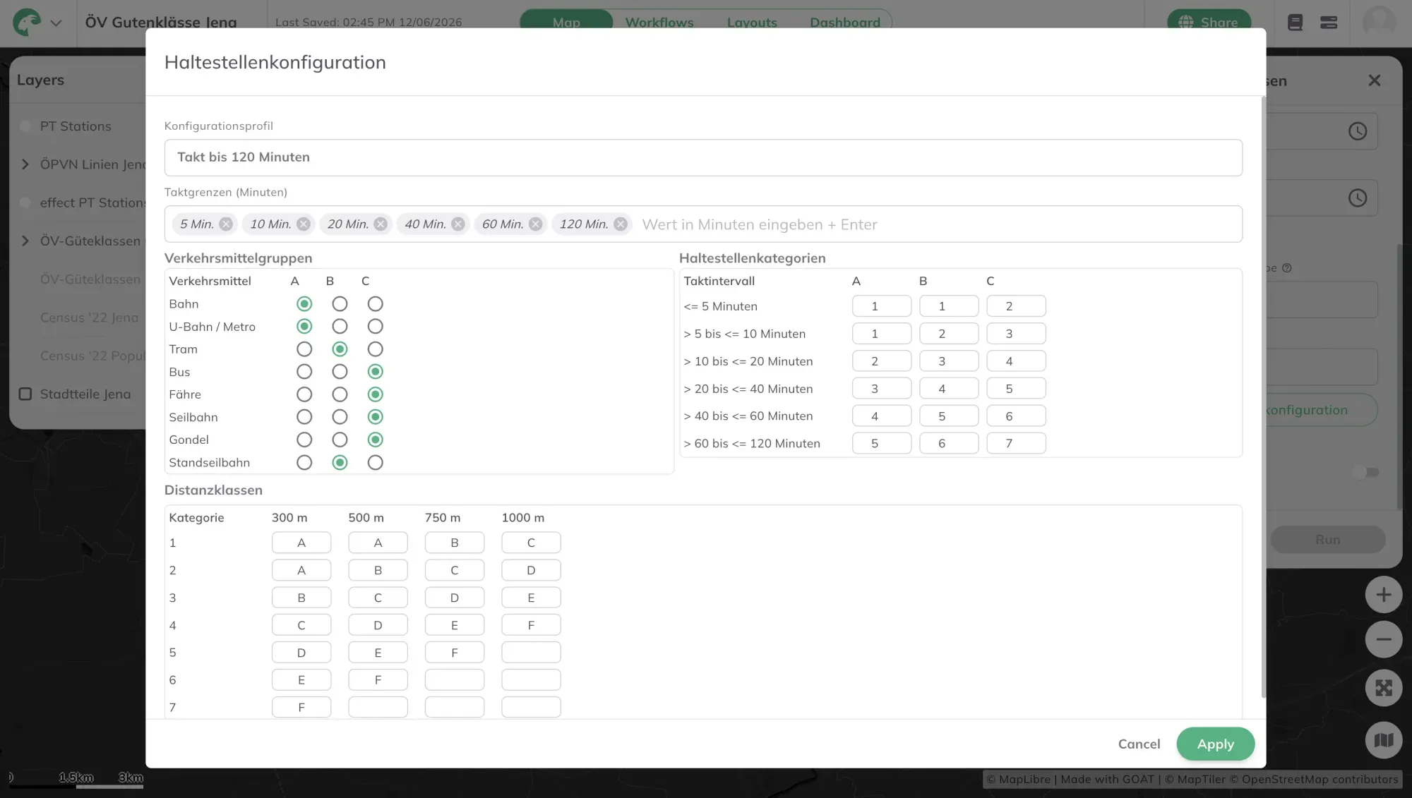
Task: Edit Kategorie 6 distance 500 m field
Action: pos(378,680)
